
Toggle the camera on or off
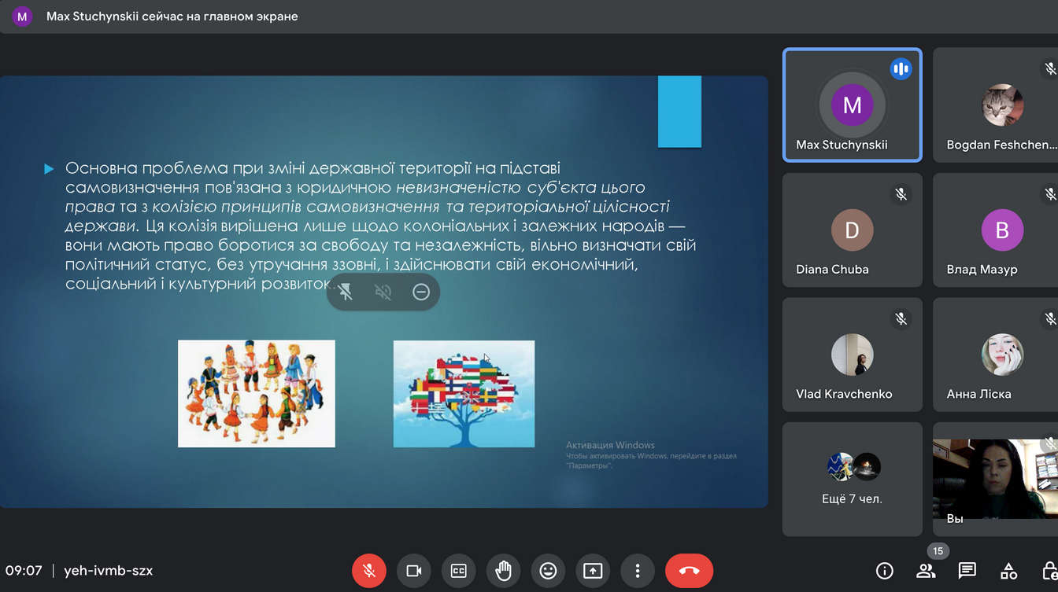tap(413, 571)
